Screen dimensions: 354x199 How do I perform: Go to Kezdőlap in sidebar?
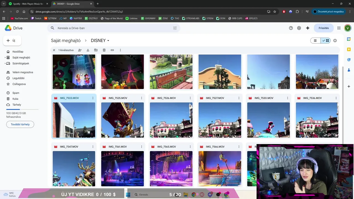click(18, 52)
